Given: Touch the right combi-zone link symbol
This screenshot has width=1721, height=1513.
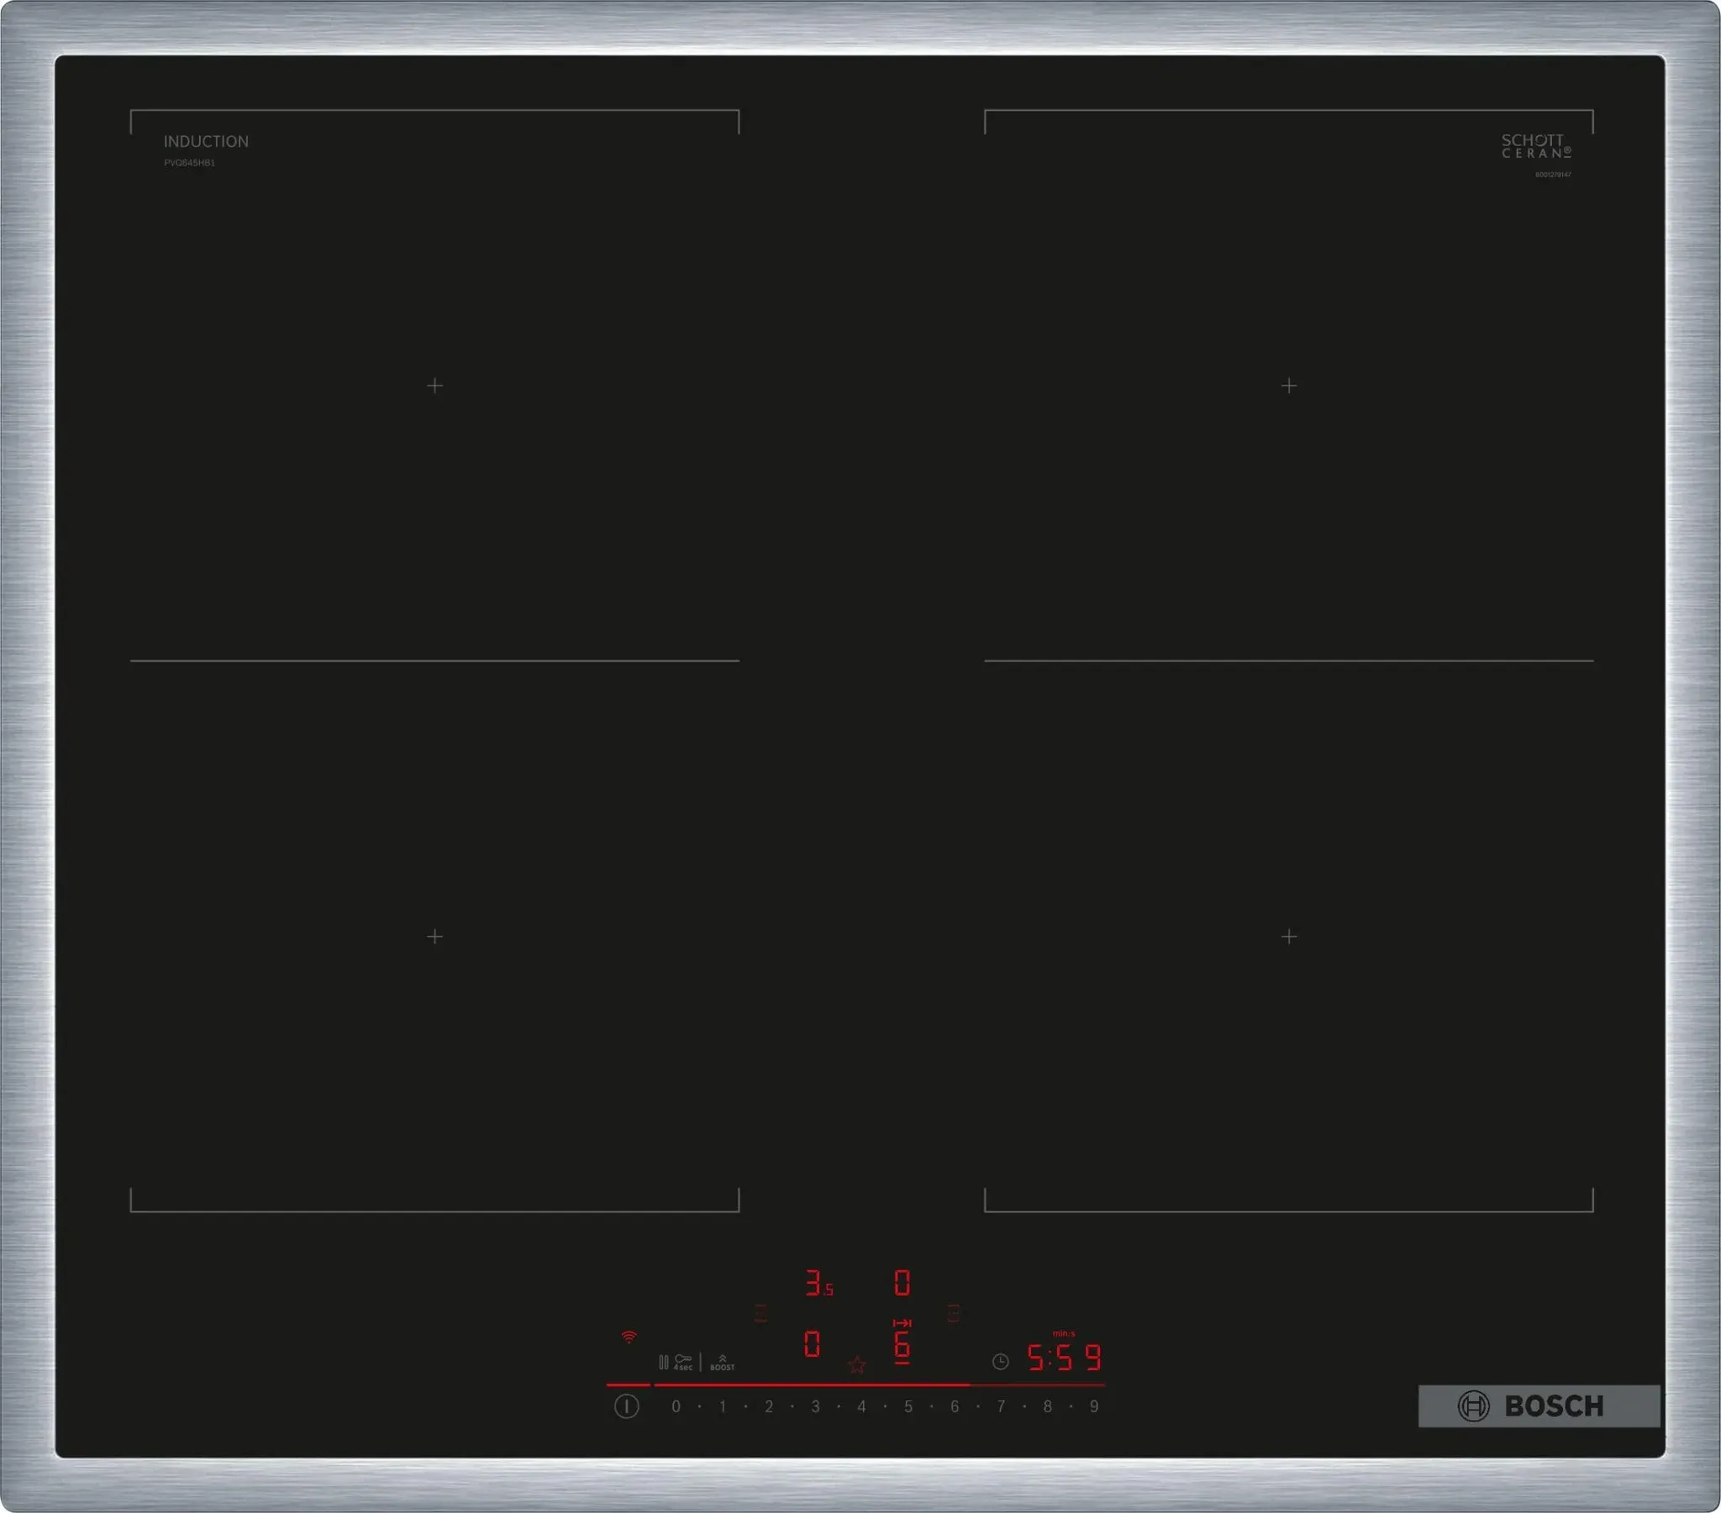Looking at the screenshot, I should pos(953,1312).
